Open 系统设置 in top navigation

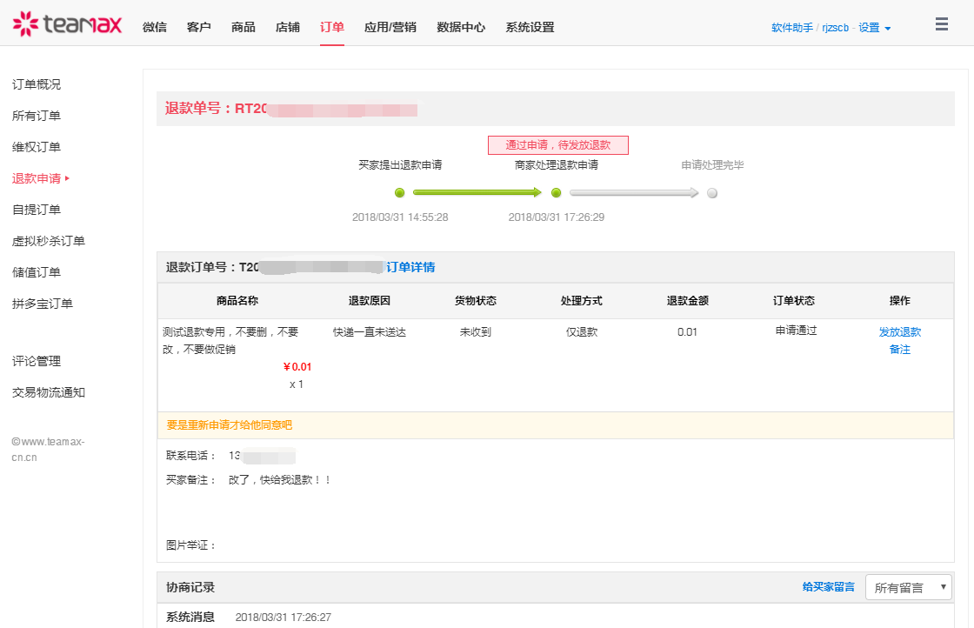click(x=530, y=27)
